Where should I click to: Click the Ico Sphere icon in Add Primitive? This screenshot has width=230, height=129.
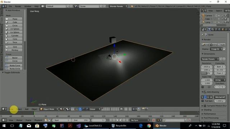click(7, 32)
